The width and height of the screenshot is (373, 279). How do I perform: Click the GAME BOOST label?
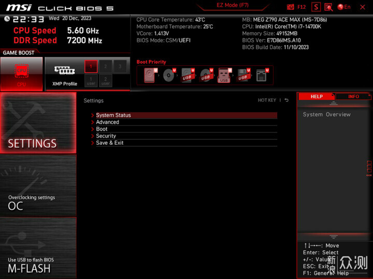(x=19, y=53)
